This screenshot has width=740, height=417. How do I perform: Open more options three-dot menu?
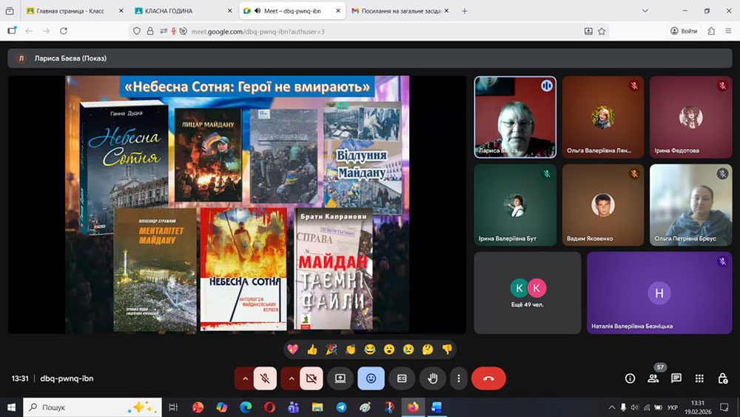click(459, 378)
